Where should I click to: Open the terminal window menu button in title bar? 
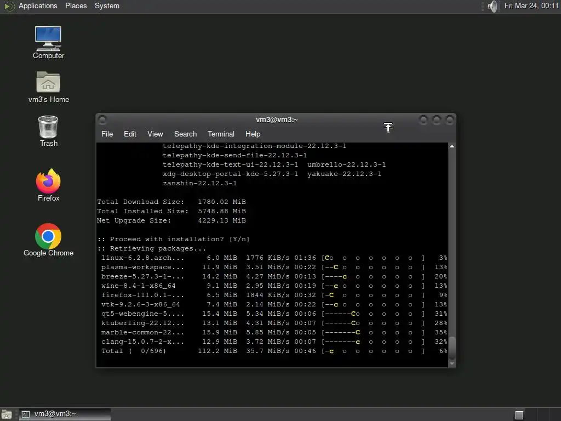click(x=102, y=120)
